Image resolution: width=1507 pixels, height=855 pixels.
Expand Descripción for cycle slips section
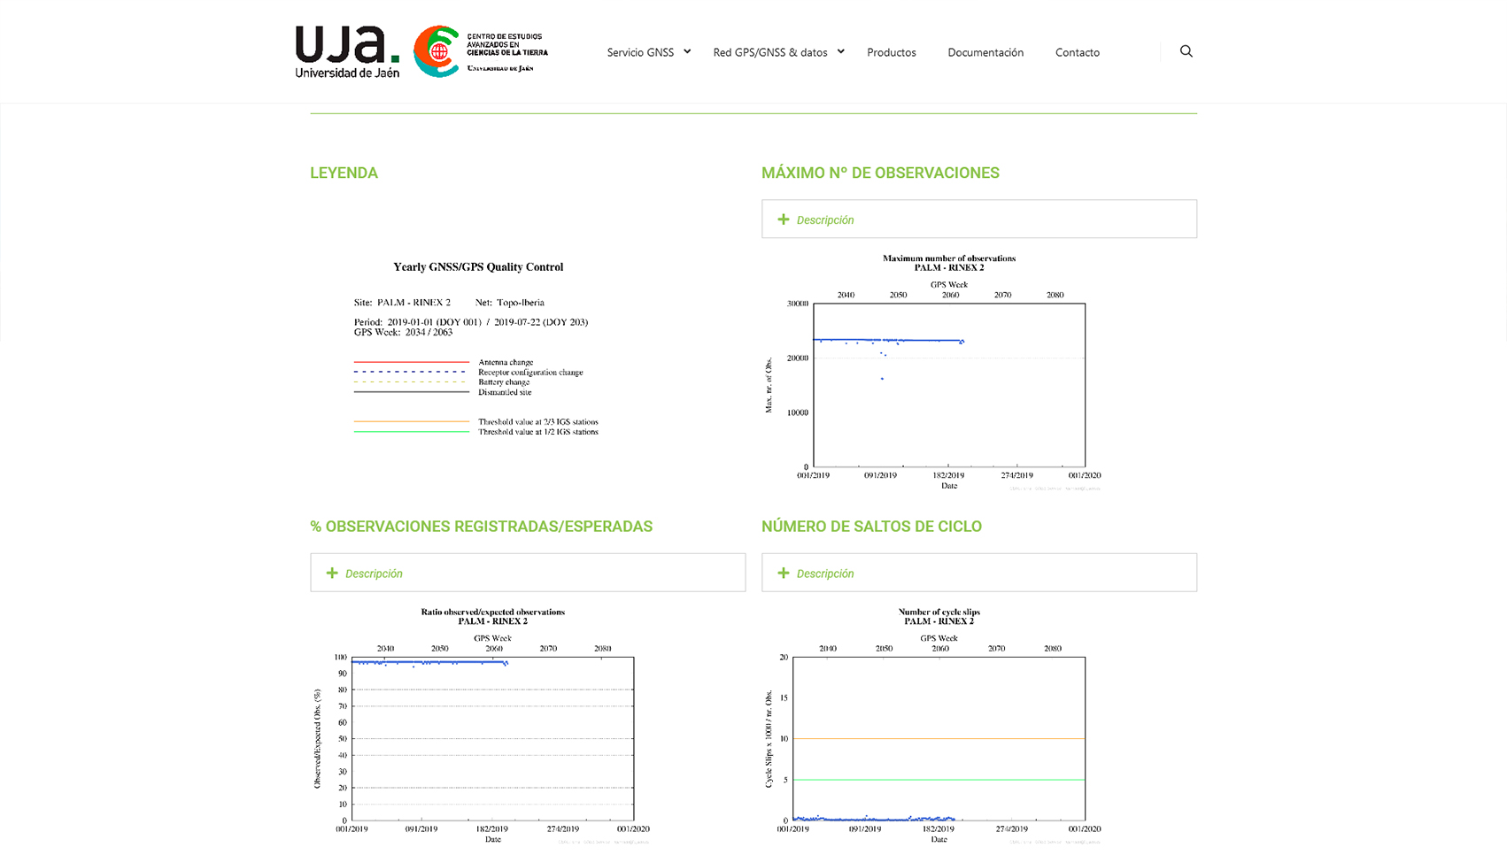[825, 574]
